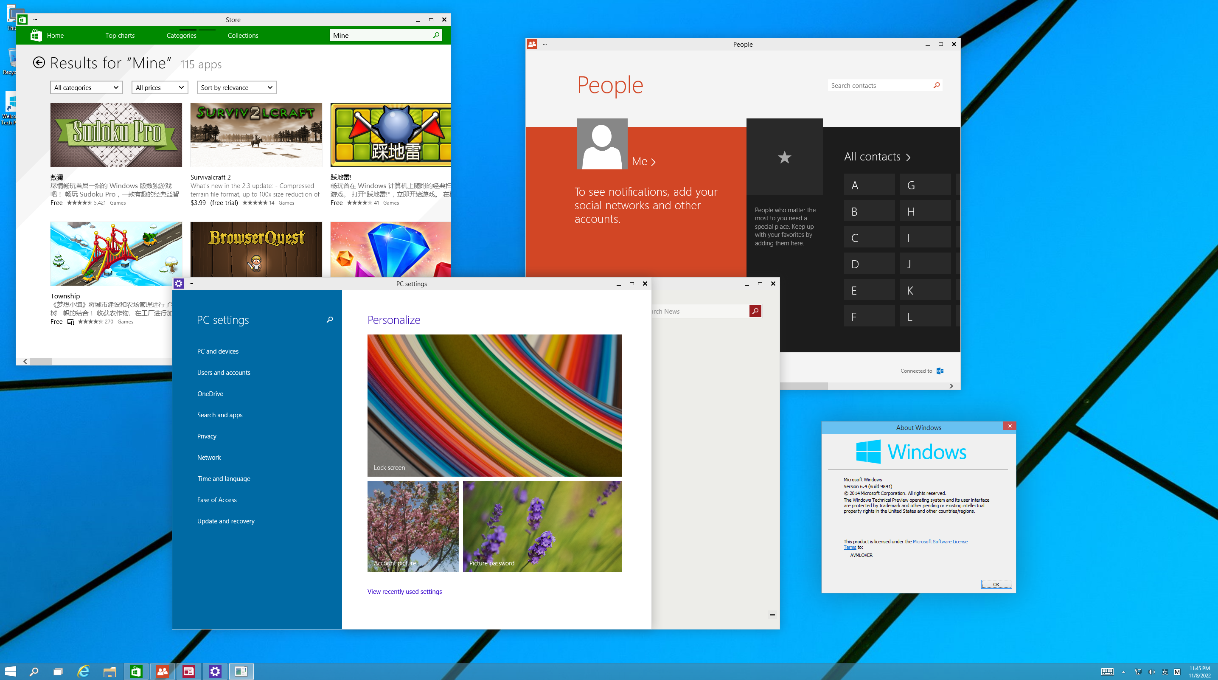This screenshot has height=680, width=1218.
Task: Expand the Me section in People
Action: (x=643, y=161)
